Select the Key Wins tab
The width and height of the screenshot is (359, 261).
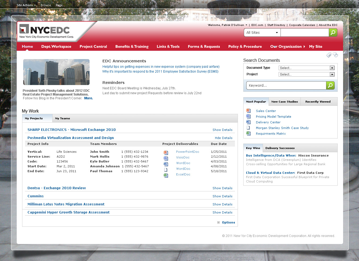[x=253, y=148]
